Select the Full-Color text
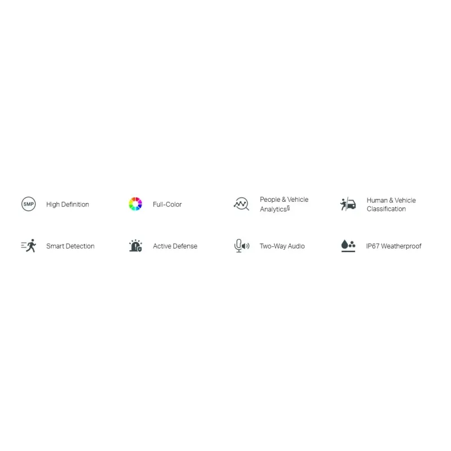Viewport: 451px width, 451px height. tap(167, 205)
